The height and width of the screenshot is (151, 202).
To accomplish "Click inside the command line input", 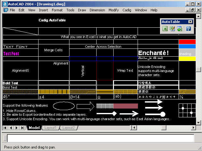I will (x=100, y=138).
